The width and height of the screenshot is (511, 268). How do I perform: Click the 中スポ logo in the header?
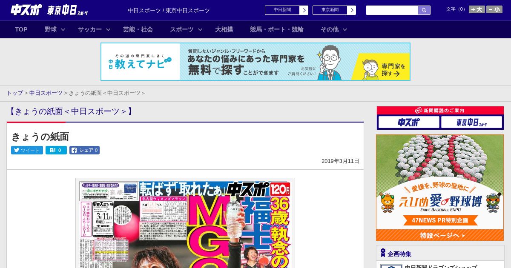[x=26, y=10]
